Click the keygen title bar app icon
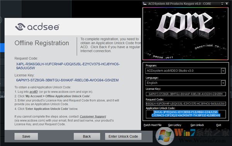 tap(145, 3)
